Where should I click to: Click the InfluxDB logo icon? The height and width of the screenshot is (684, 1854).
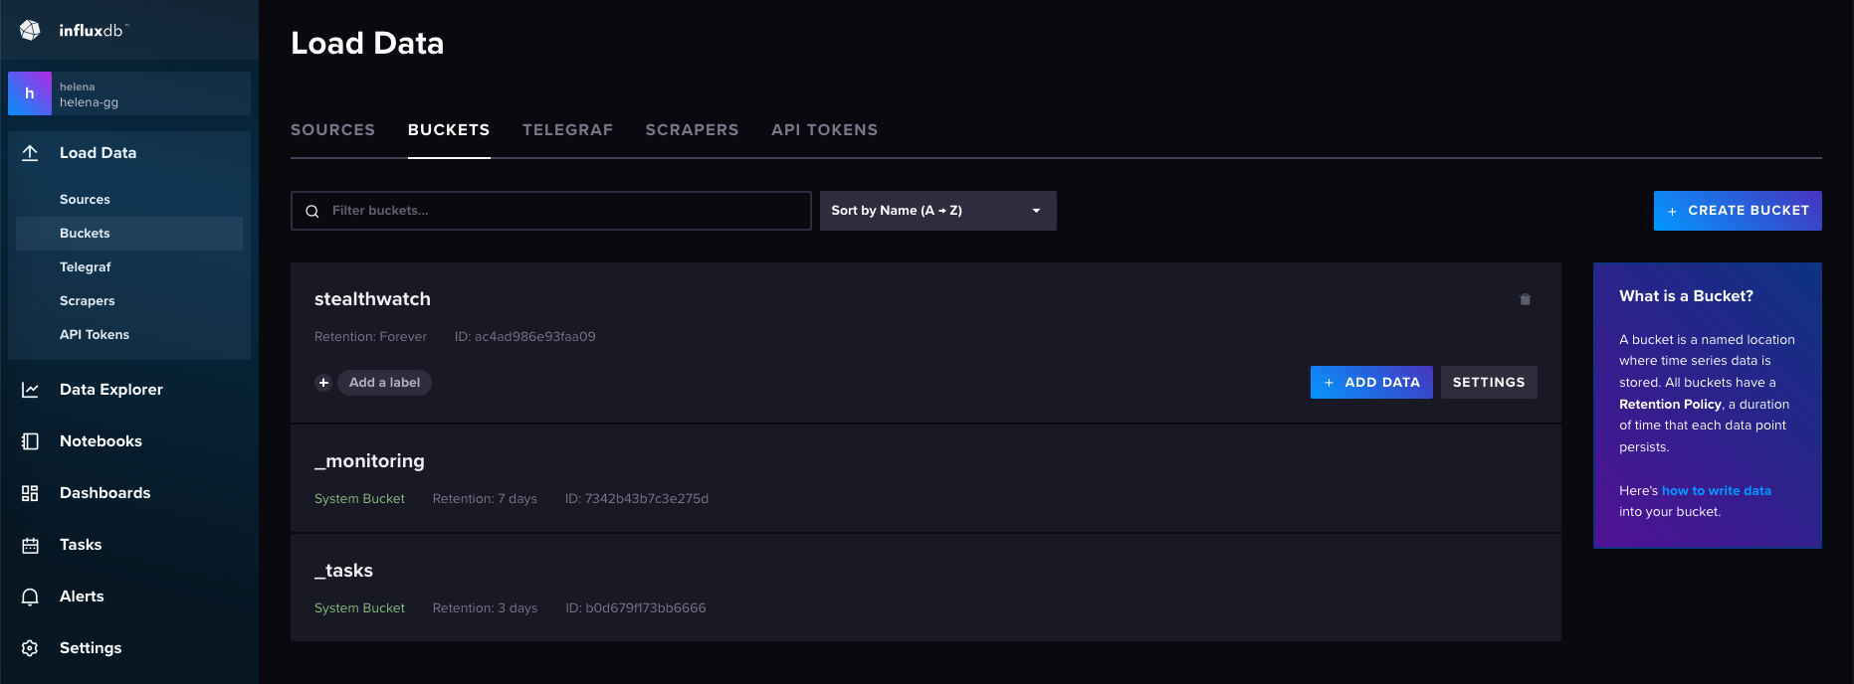coord(30,30)
